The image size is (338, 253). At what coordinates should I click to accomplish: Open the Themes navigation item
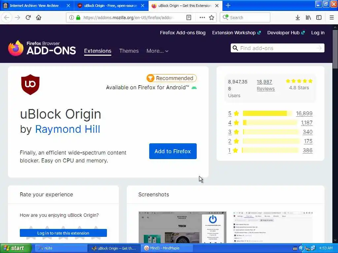tap(129, 51)
